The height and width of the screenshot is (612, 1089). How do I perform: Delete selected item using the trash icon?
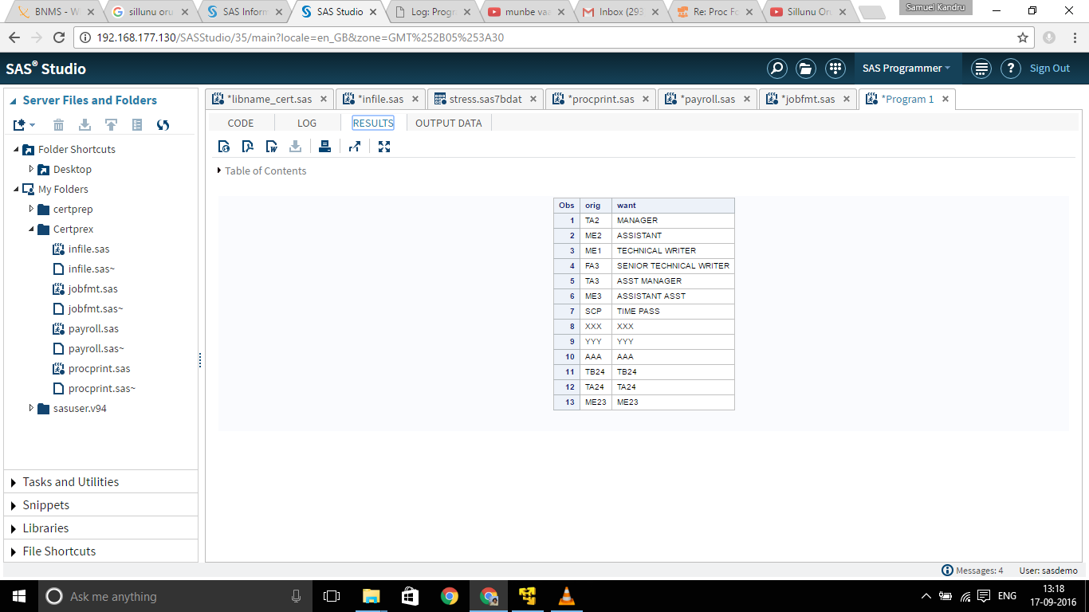(x=57, y=124)
